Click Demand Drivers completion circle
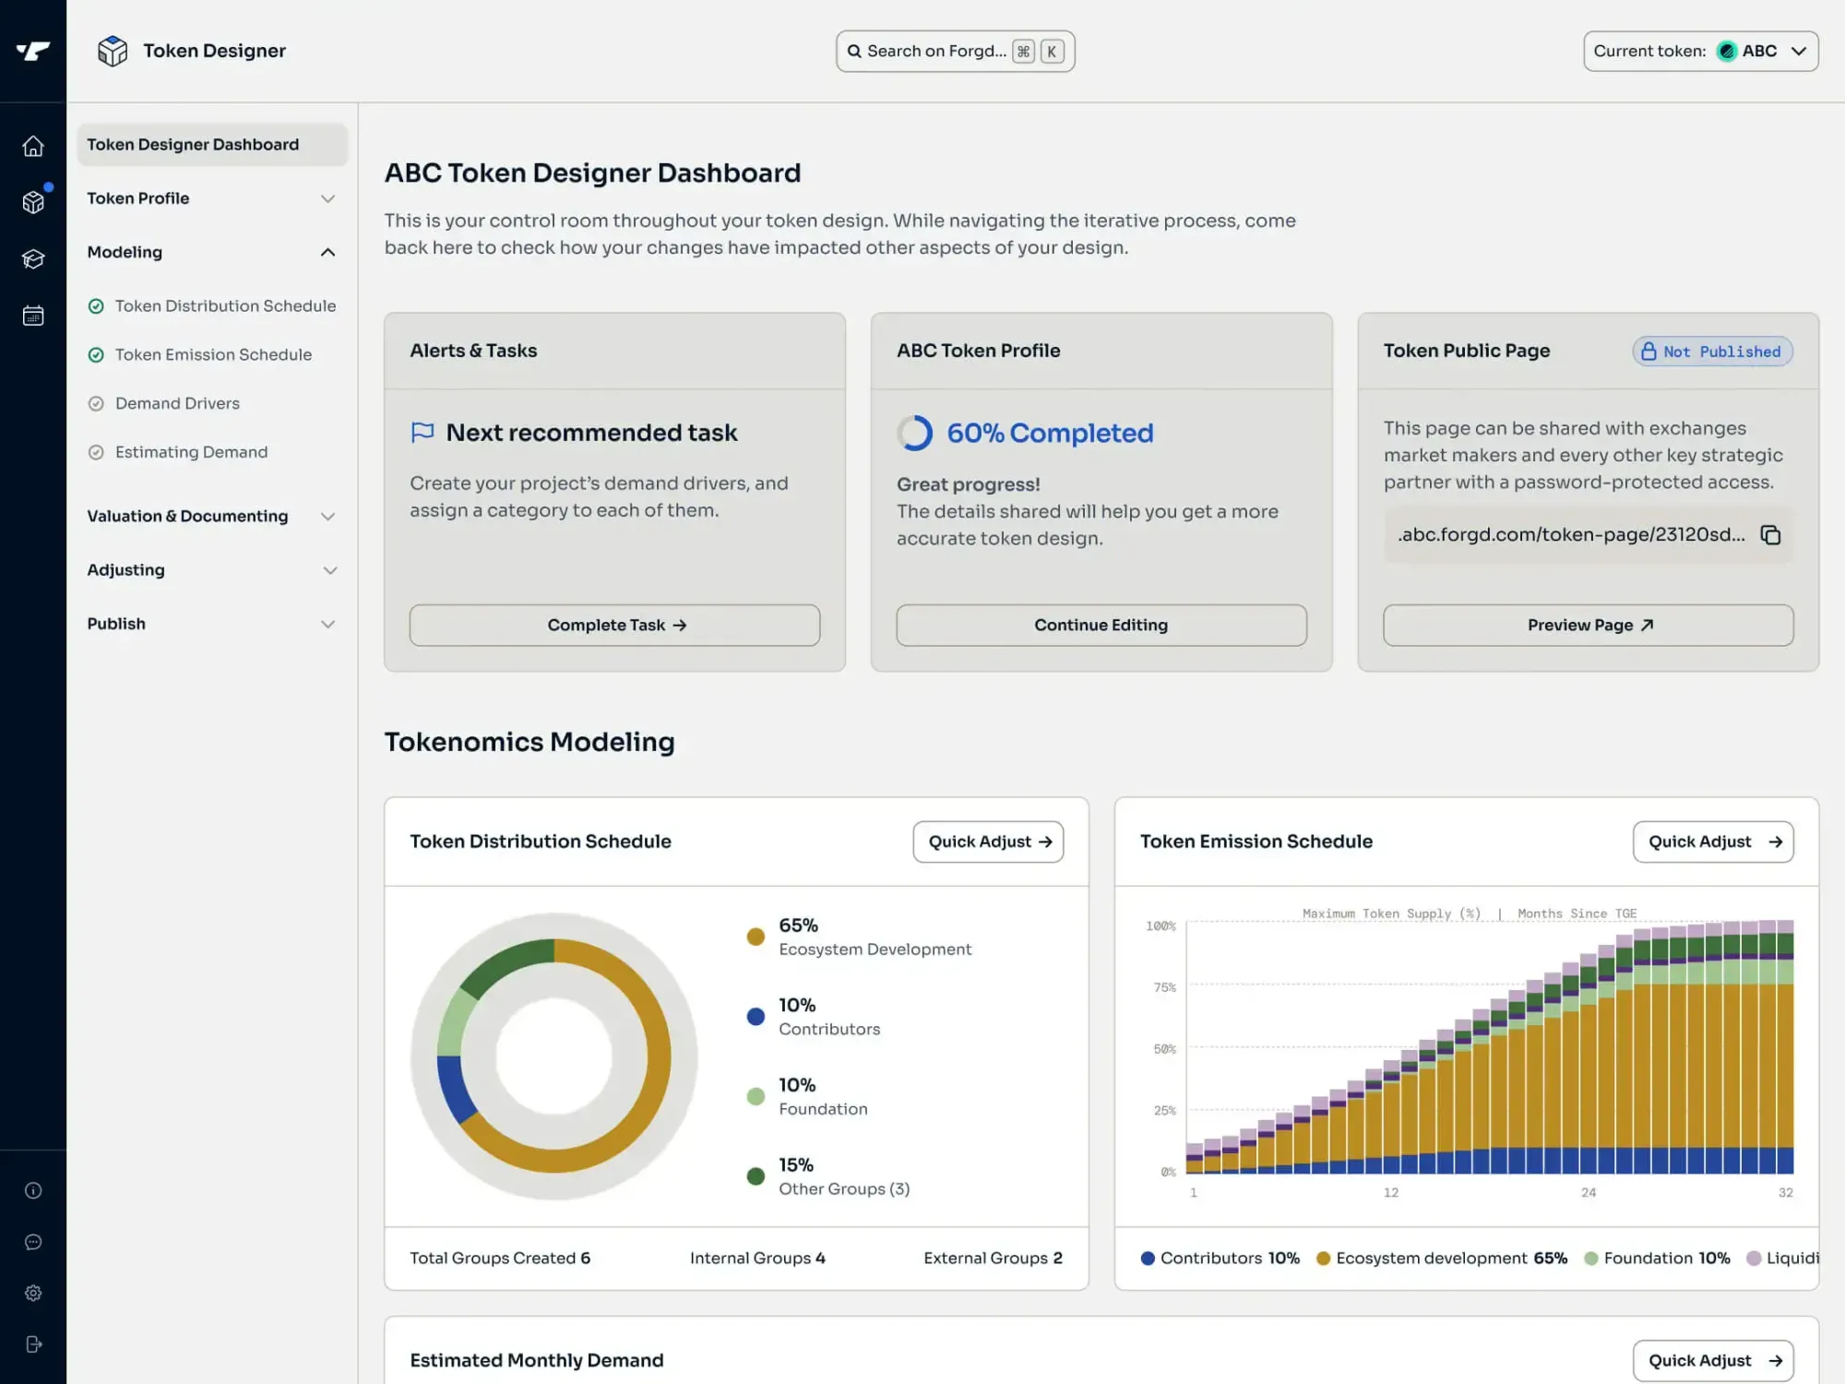Image resolution: width=1845 pixels, height=1384 pixels. tap(96, 403)
